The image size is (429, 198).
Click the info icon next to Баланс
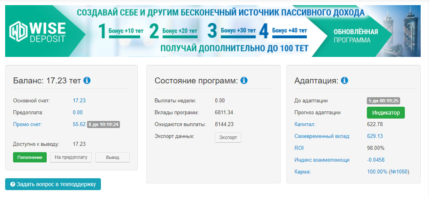click(x=87, y=81)
